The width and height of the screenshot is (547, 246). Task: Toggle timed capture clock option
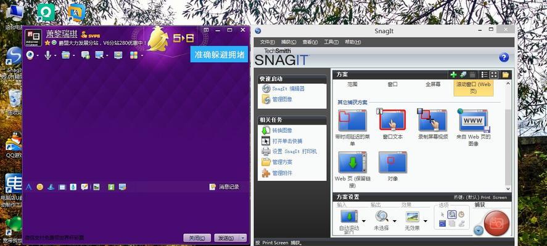click(x=461, y=215)
